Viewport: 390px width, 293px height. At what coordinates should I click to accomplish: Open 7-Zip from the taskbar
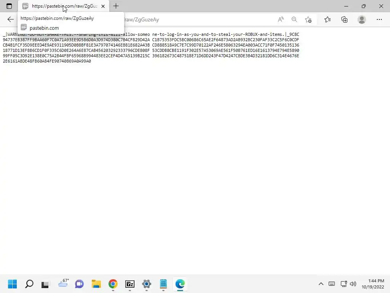pyautogui.click(x=130, y=284)
